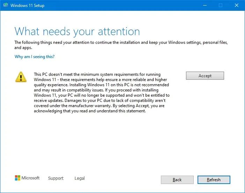Go back with the Back button

(177, 180)
